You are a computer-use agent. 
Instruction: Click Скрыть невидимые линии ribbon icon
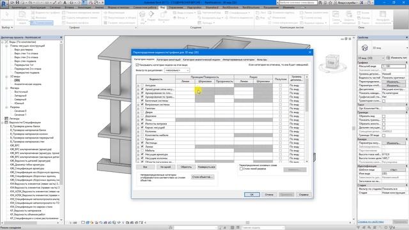64,18
